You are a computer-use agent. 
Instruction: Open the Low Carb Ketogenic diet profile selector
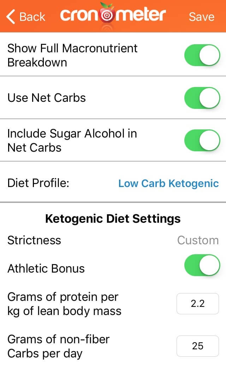point(168,183)
